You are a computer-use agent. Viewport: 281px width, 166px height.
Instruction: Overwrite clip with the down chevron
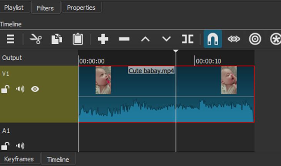[x=166, y=39]
